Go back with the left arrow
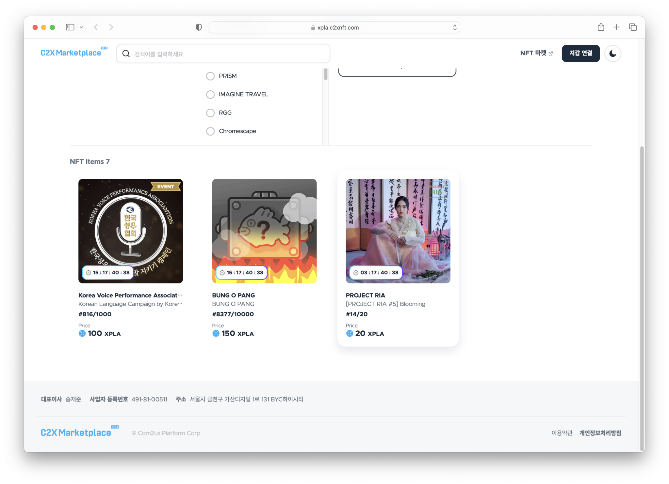 point(96,27)
